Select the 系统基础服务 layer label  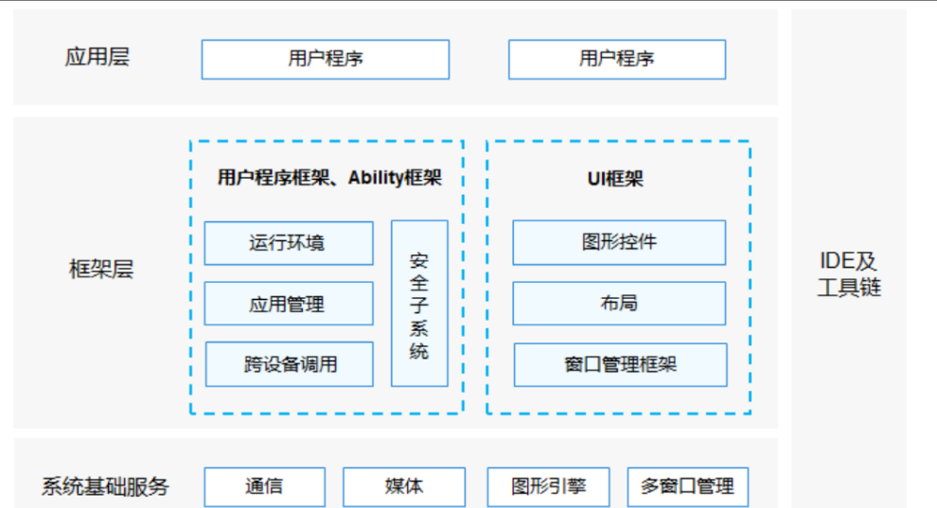click(105, 486)
